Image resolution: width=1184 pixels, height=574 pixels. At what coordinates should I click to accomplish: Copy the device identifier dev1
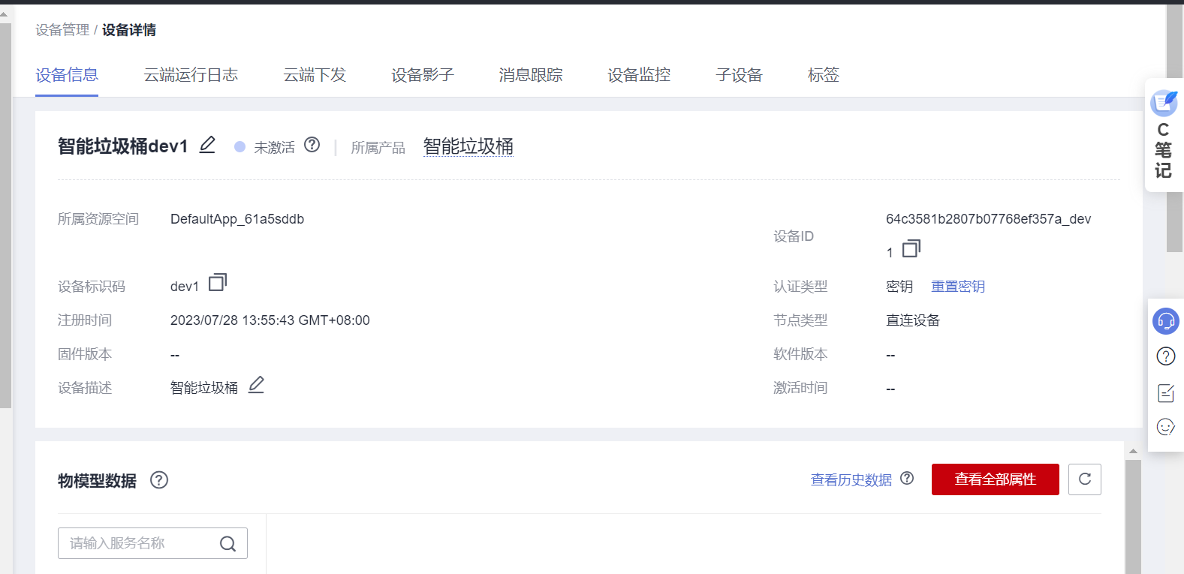tap(217, 282)
